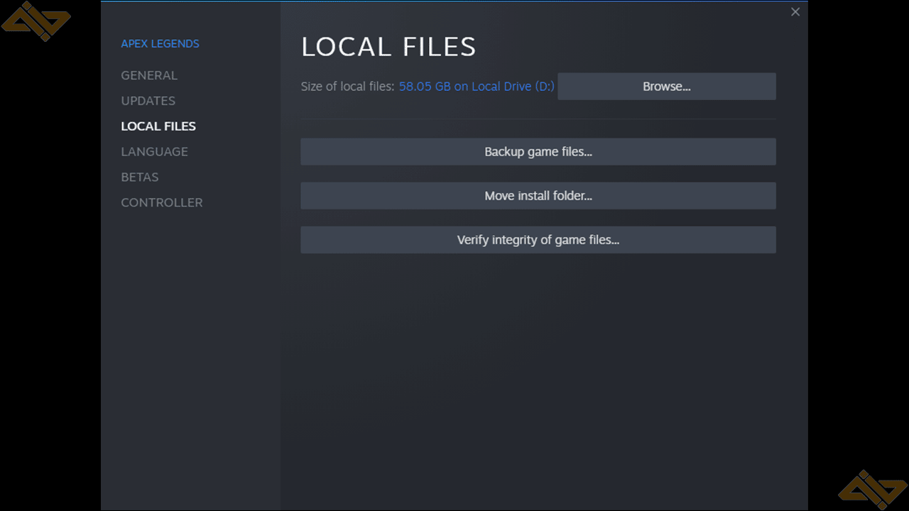
Task: Click Move install folder...
Action: tap(538, 196)
